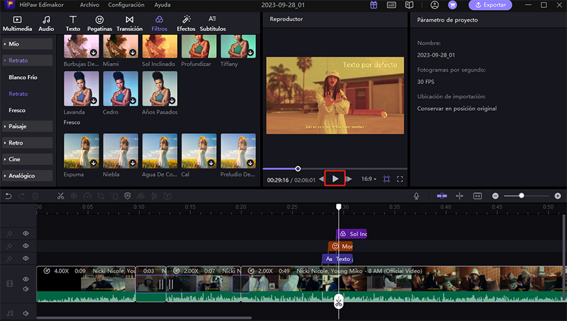Click the timeline zoom slider handle
The height and width of the screenshot is (321, 567).
click(521, 196)
